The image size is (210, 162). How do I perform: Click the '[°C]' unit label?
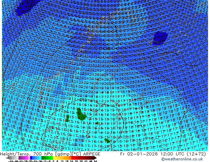click(x=77, y=154)
